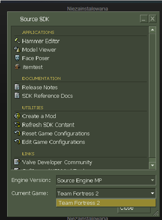Image resolution: width=162 pixels, height=220 pixels.
Task: Open SDK Reference Docs
Action: [x=48, y=96]
